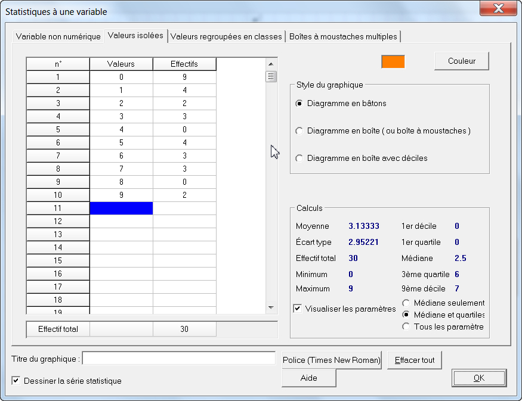Close the Statistiques à une variable dialog
The height and width of the screenshot is (401, 522).
pyautogui.click(x=498, y=11)
